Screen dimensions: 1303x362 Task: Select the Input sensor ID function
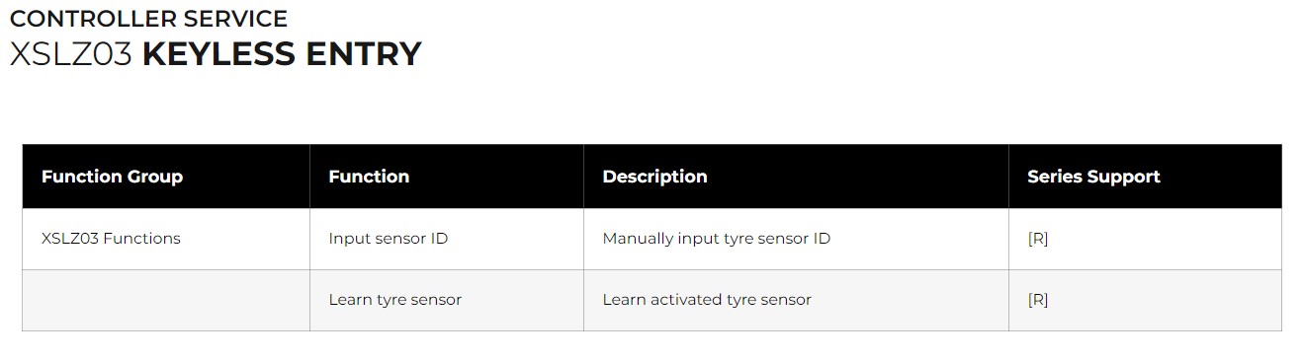(x=388, y=238)
